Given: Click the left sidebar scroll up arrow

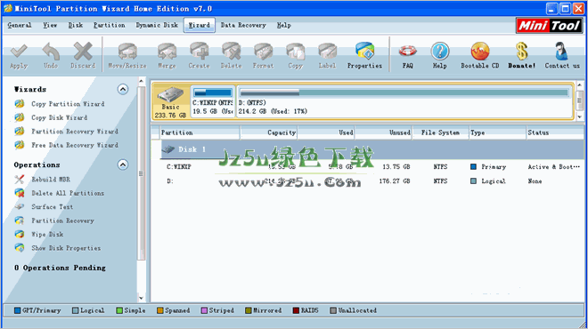Looking at the screenshot, I should coord(142,81).
